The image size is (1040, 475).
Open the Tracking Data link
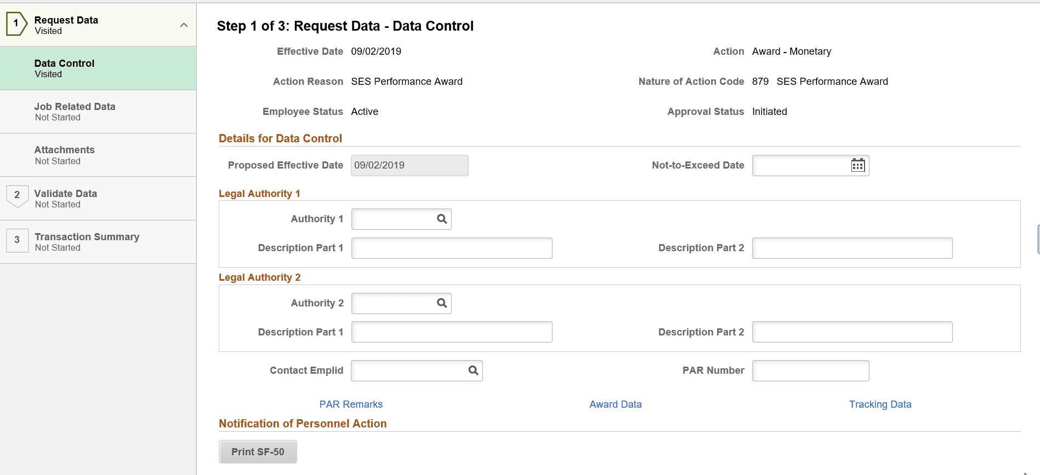point(880,404)
